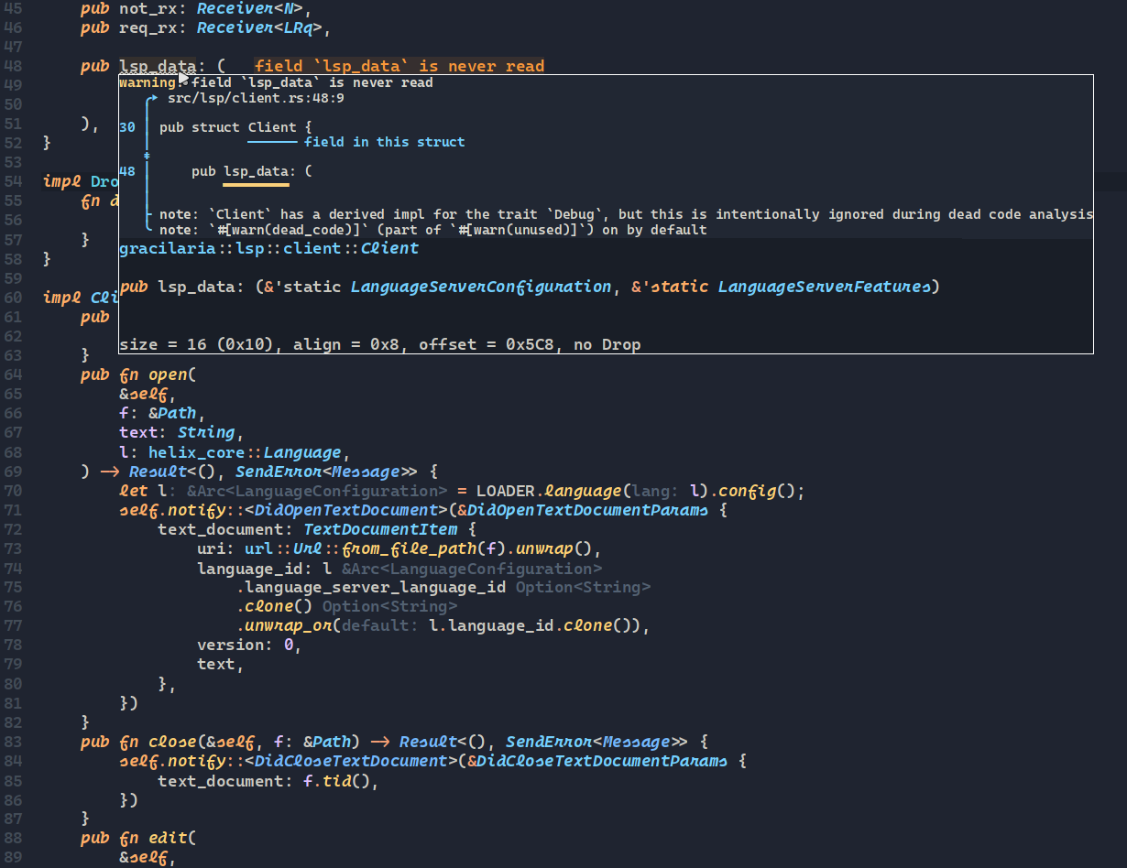
Task: Click "from_file_path" method on line 73
Action: [409, 548]
